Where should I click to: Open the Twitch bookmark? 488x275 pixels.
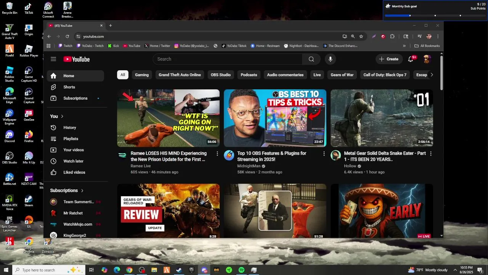click(x=65, y=46)
